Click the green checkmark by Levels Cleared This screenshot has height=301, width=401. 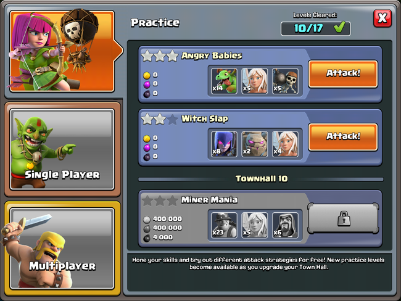coord(339,27)
